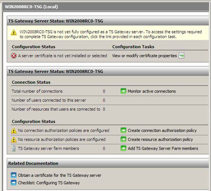The width and height of the screenshot is (211, 191).
Task: Select 'Number of users connected to this server' label
Action: coord(49,100)
